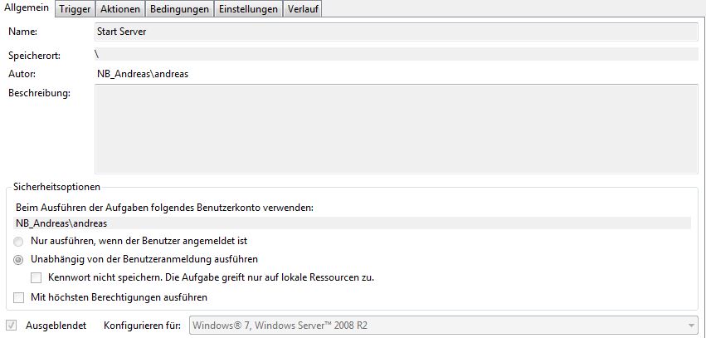Image resolution: width=706 pixels, height=338 pixels.
Task: Choose 'Unabhängig von der Benutzeranmeldung ausführen' option
Action: pos(18,260)
